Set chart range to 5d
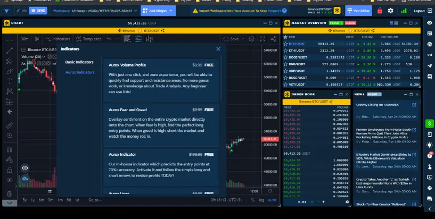 click(x=69, y=200)
